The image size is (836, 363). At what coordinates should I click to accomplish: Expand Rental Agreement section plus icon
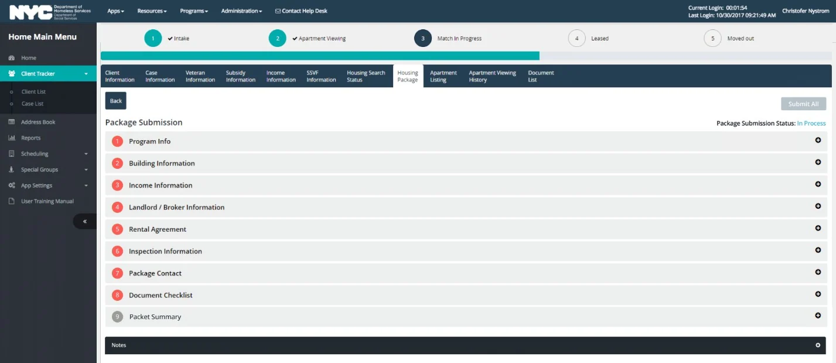818,228
